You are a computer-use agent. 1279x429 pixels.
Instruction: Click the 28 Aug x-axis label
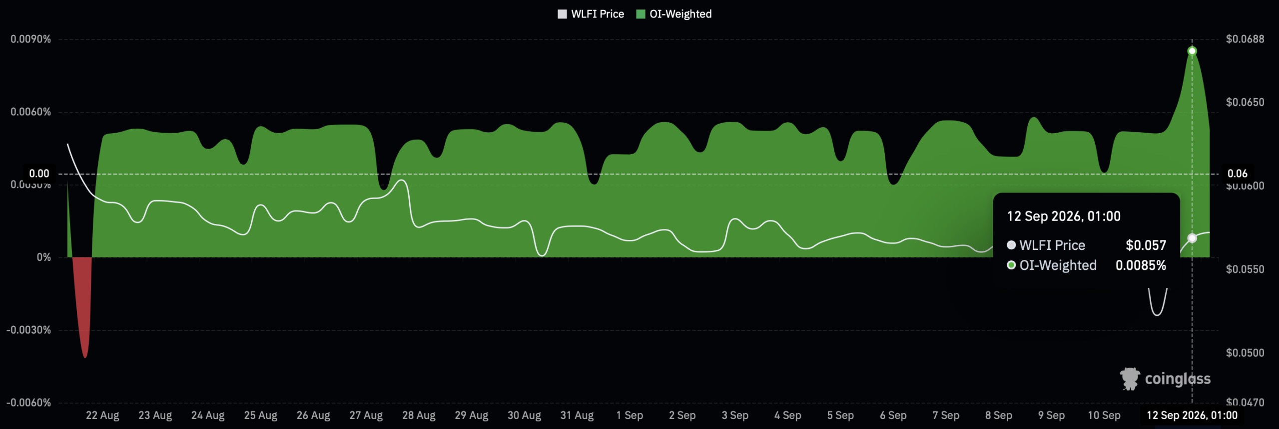[x=419, y=415]
